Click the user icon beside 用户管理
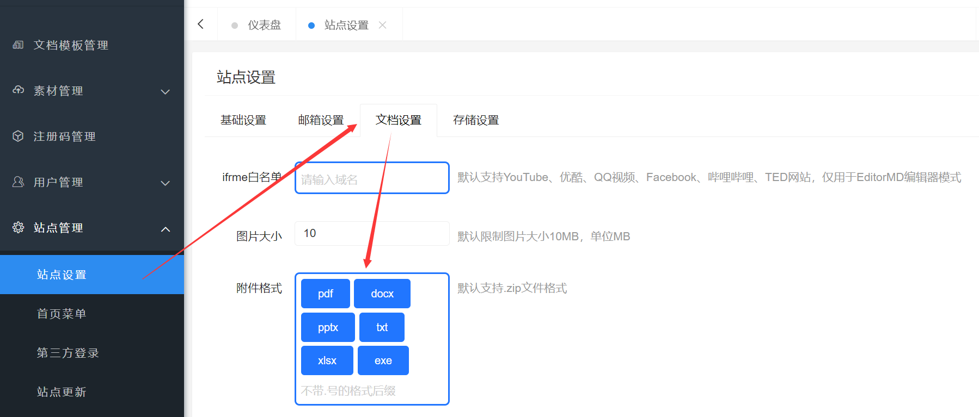This screenshot has width=979, height=417. 18,182
